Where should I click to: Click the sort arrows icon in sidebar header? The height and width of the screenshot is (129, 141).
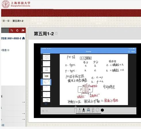tap(12, 30)
